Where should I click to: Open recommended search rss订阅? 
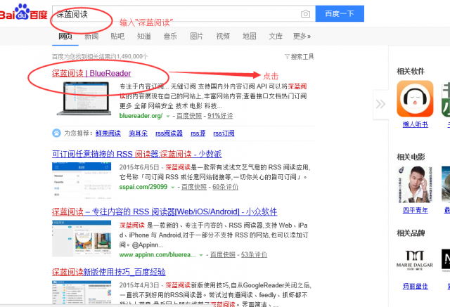click(x=224, y=133)
